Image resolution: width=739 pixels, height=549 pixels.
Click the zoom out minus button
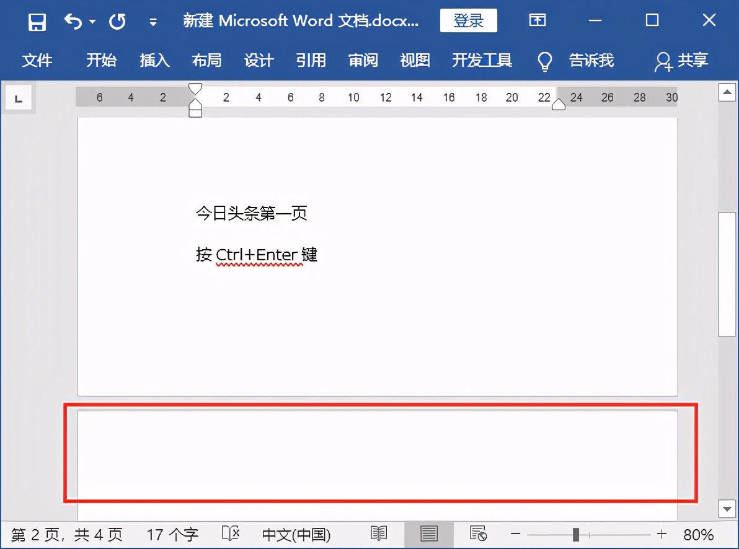(x=516, y=534)
